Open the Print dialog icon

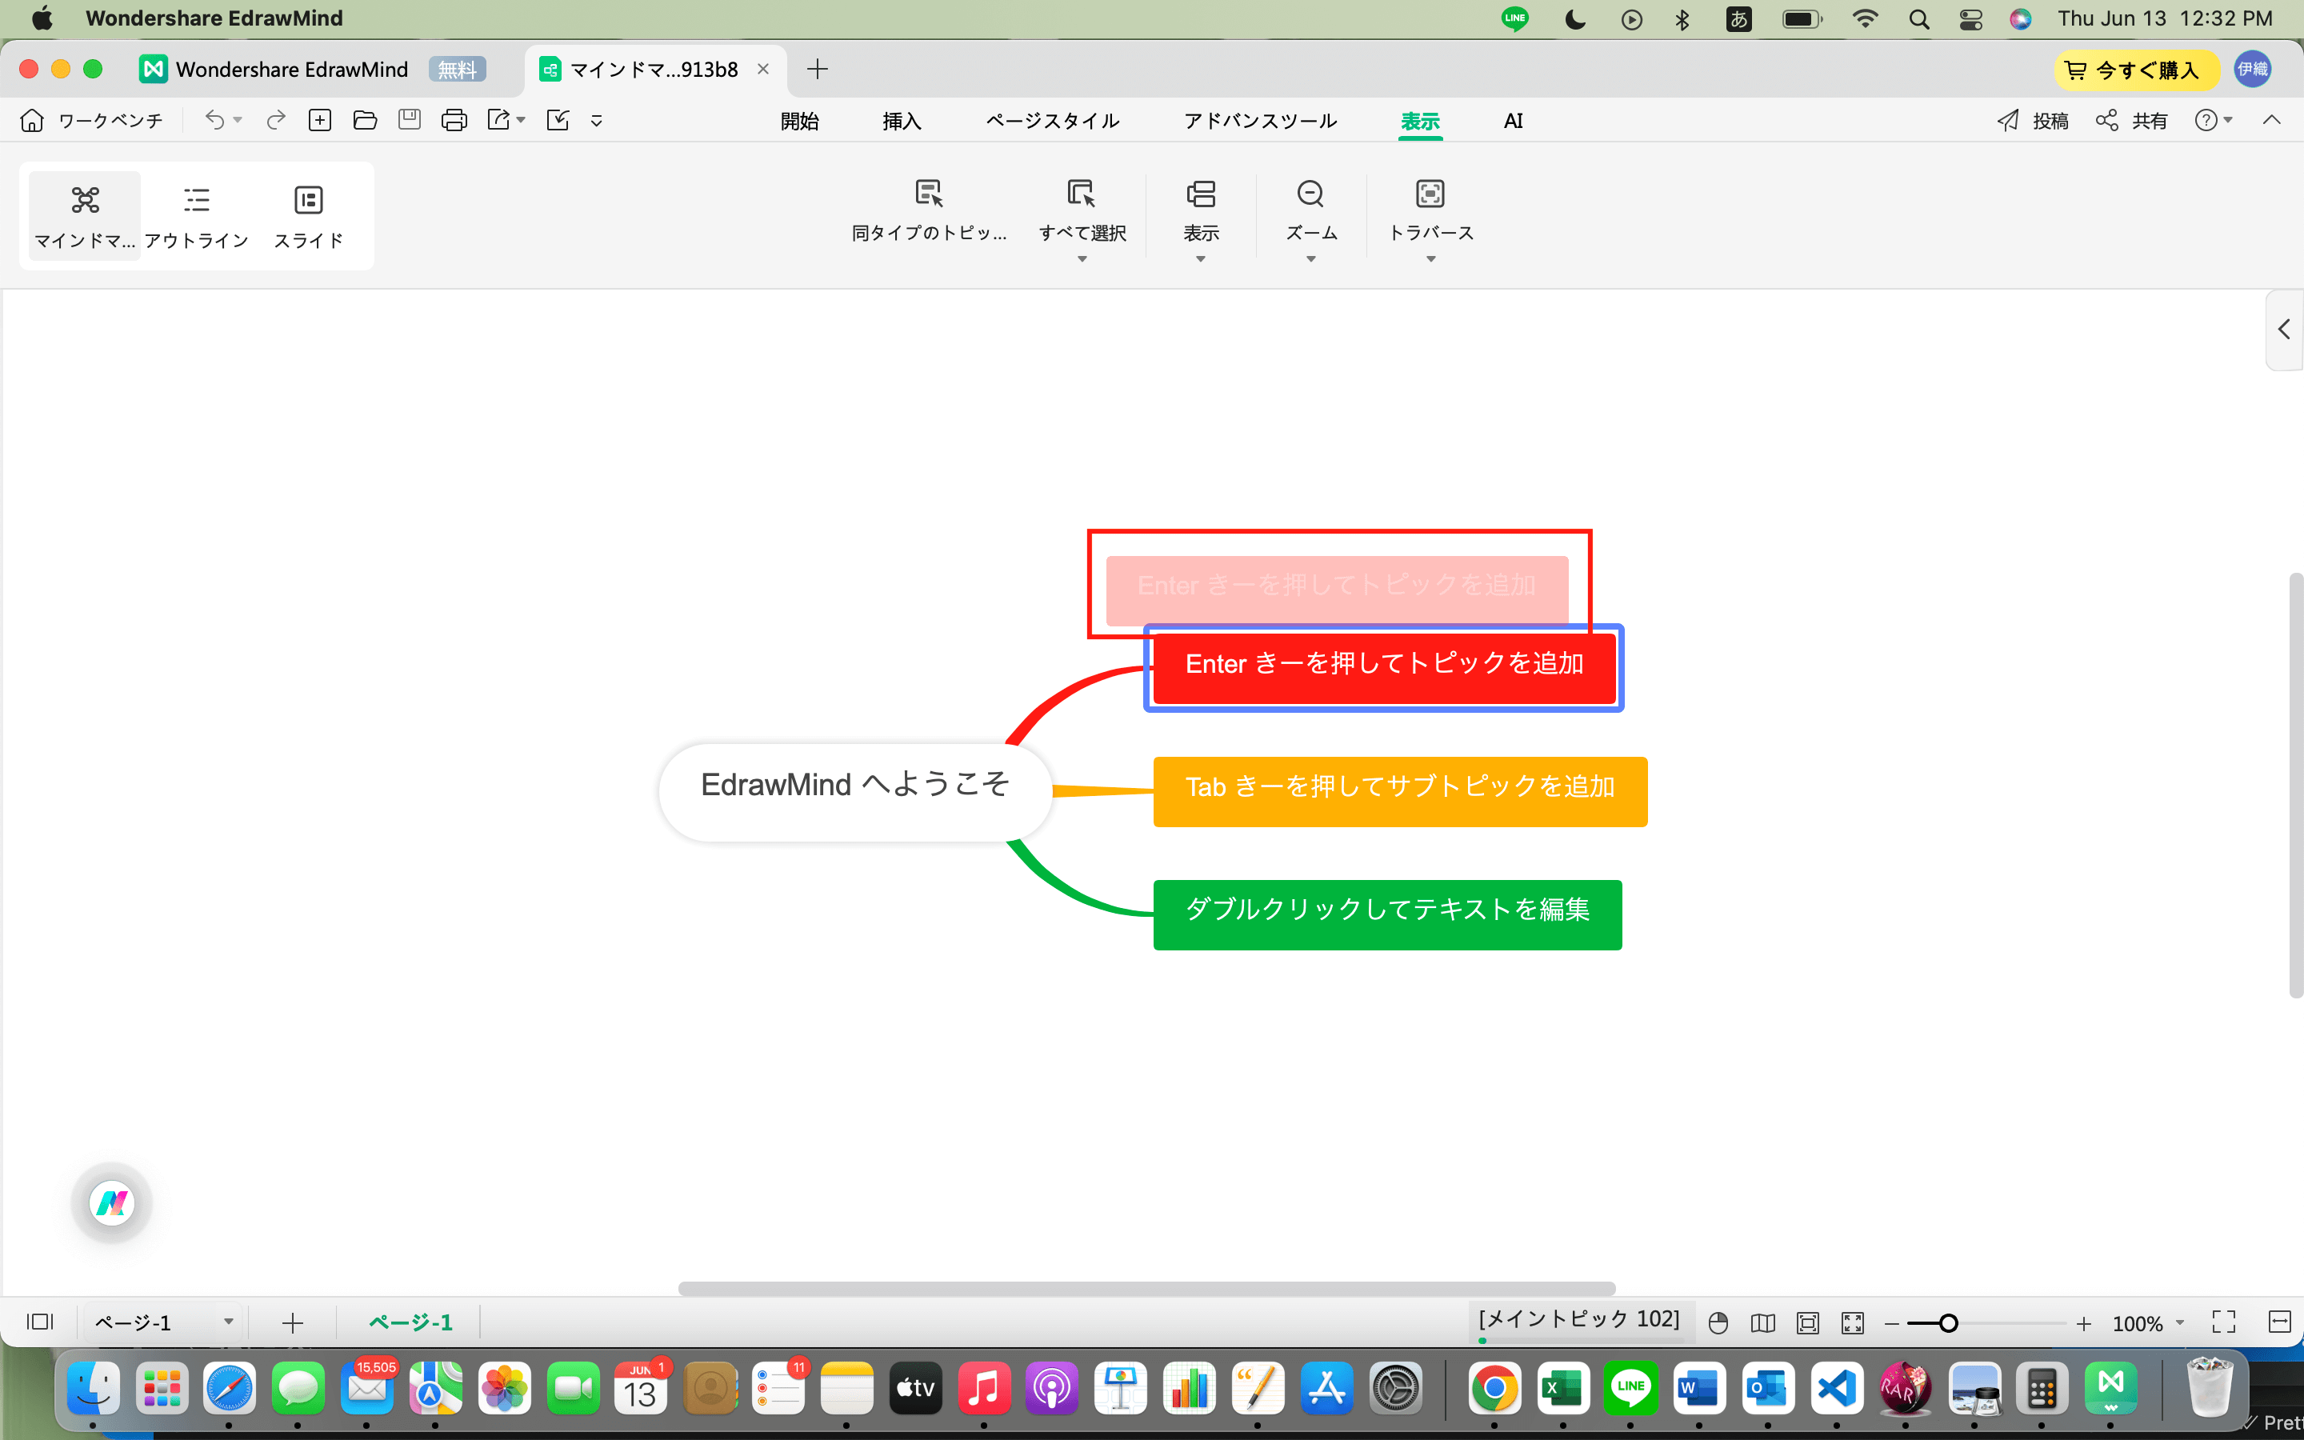(x=455, y=120)
